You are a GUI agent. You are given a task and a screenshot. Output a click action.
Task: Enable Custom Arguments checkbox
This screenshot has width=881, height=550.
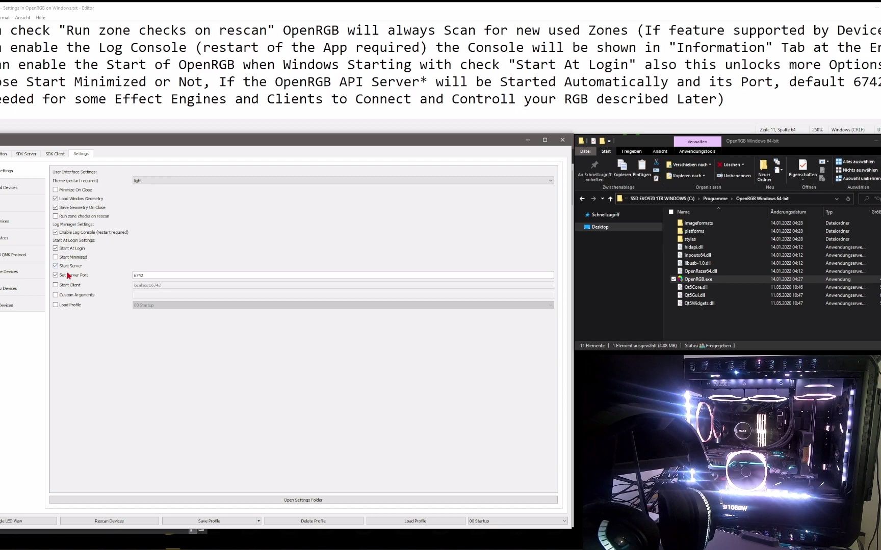coord(56,295)
